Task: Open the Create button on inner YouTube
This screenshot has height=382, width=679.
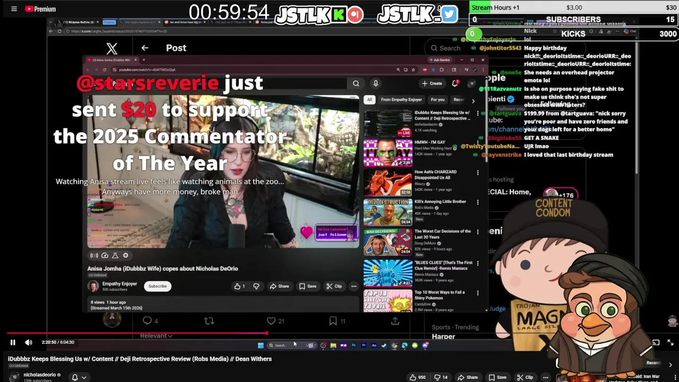Action: (432, 83)
